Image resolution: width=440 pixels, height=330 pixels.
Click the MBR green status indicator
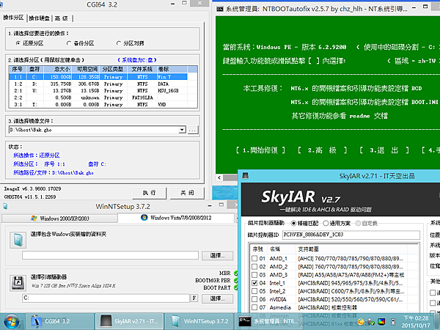[235, 273]
